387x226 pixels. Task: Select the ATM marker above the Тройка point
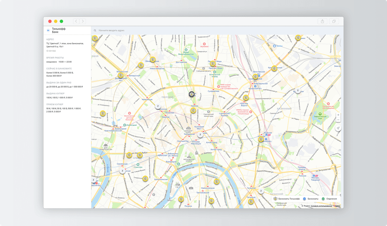point(298,38)
